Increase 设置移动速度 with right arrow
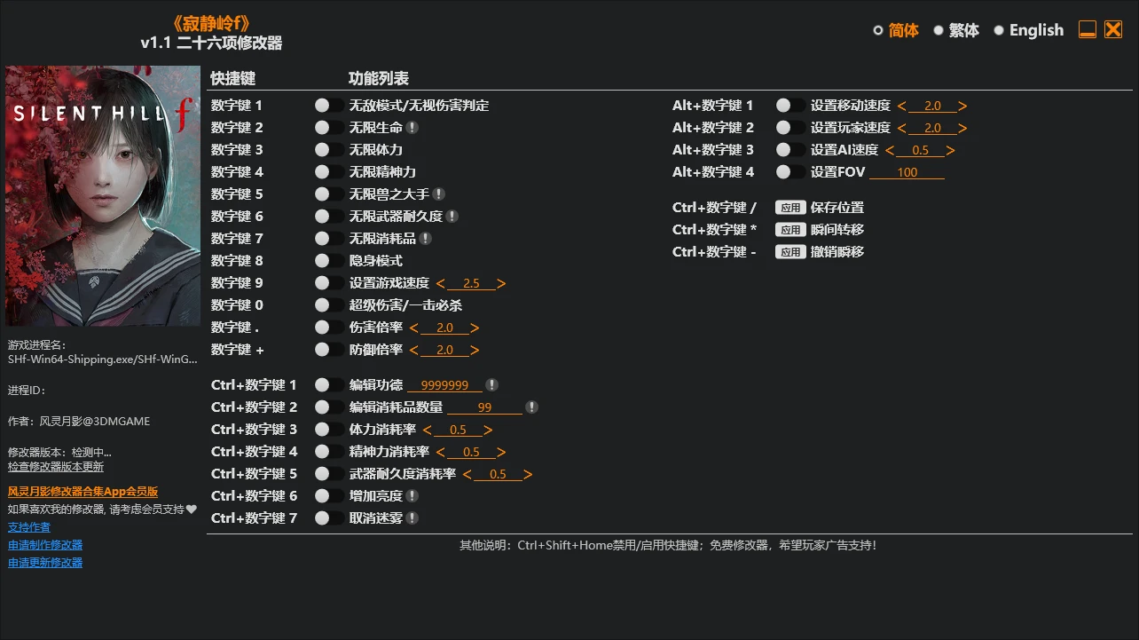Screen dimensions: 1139x640 click(963, 107)
